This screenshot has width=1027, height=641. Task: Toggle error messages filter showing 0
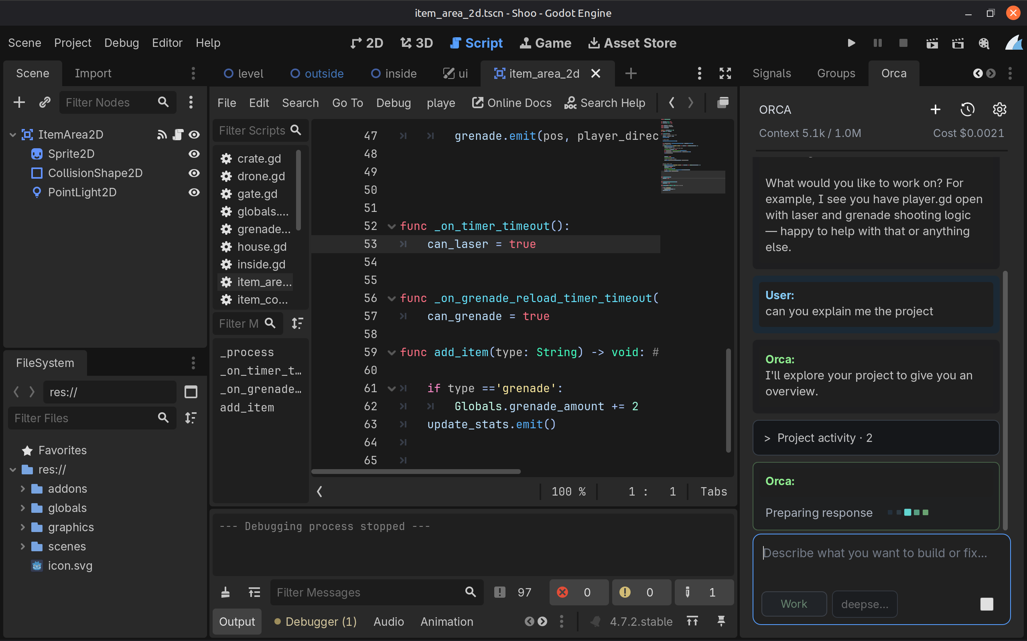tap(578, 592)
